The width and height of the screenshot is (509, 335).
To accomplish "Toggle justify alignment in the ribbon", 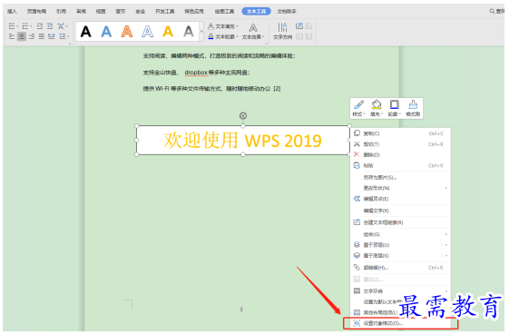I will click(x=42, y=36).
